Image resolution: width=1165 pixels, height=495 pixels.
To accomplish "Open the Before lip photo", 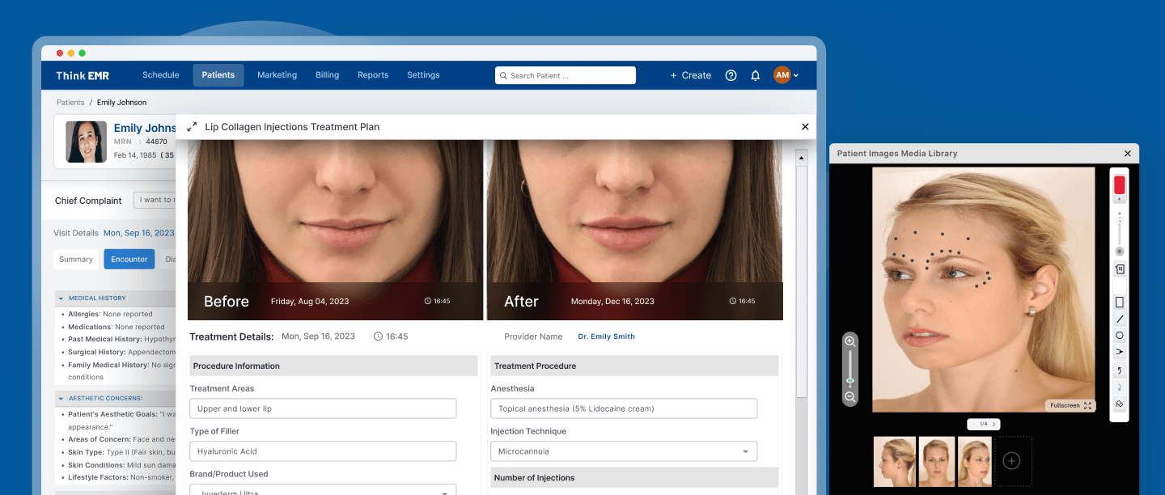I will (335, 230).
